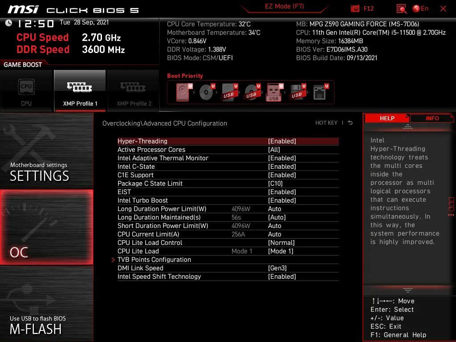Image resolution: width=456 pixels, height=342 pixels.
Task: Open the SETTINGS motherboard section
Action: (x=46, y=151)
